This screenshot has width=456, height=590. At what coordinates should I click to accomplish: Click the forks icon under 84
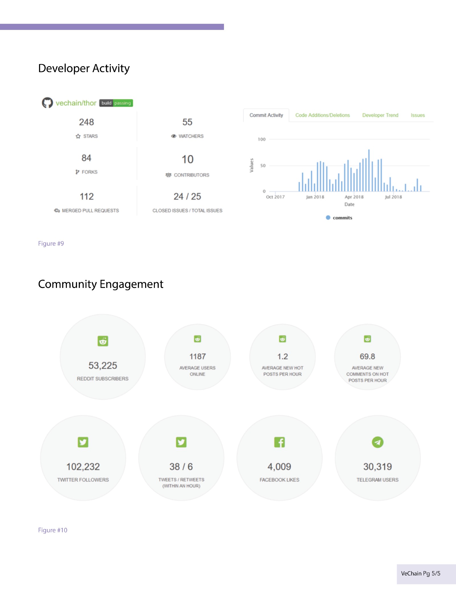[77, 172]
